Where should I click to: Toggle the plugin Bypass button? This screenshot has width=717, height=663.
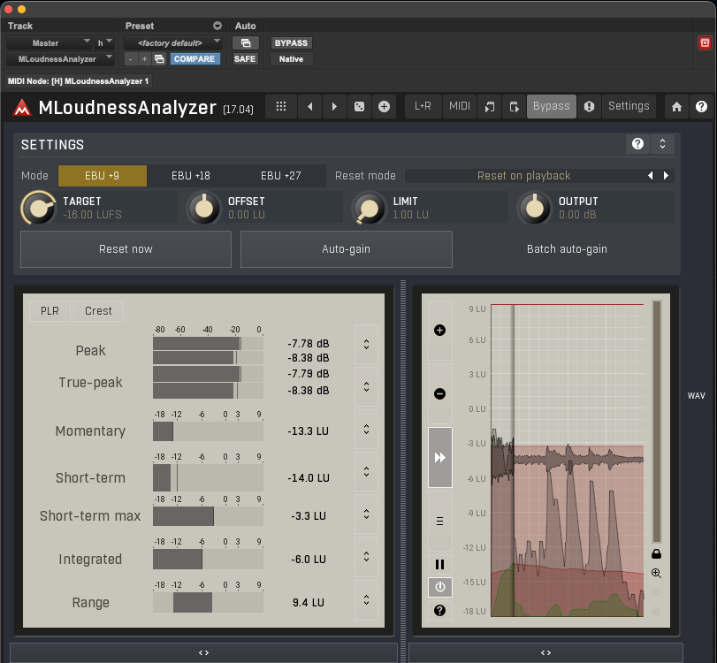coord(552,106)
